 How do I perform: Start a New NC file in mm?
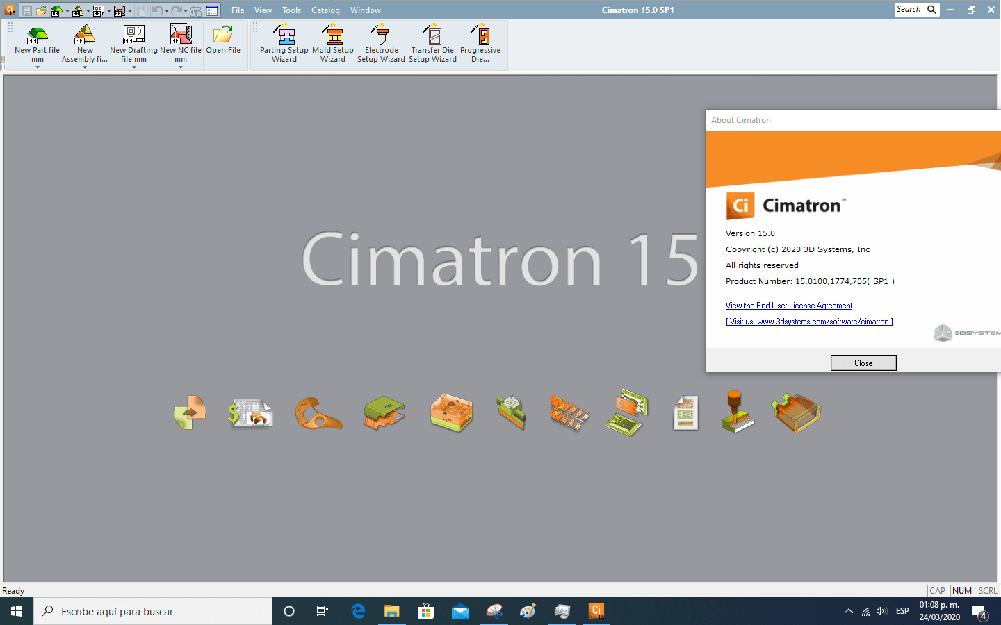[181, 42]
